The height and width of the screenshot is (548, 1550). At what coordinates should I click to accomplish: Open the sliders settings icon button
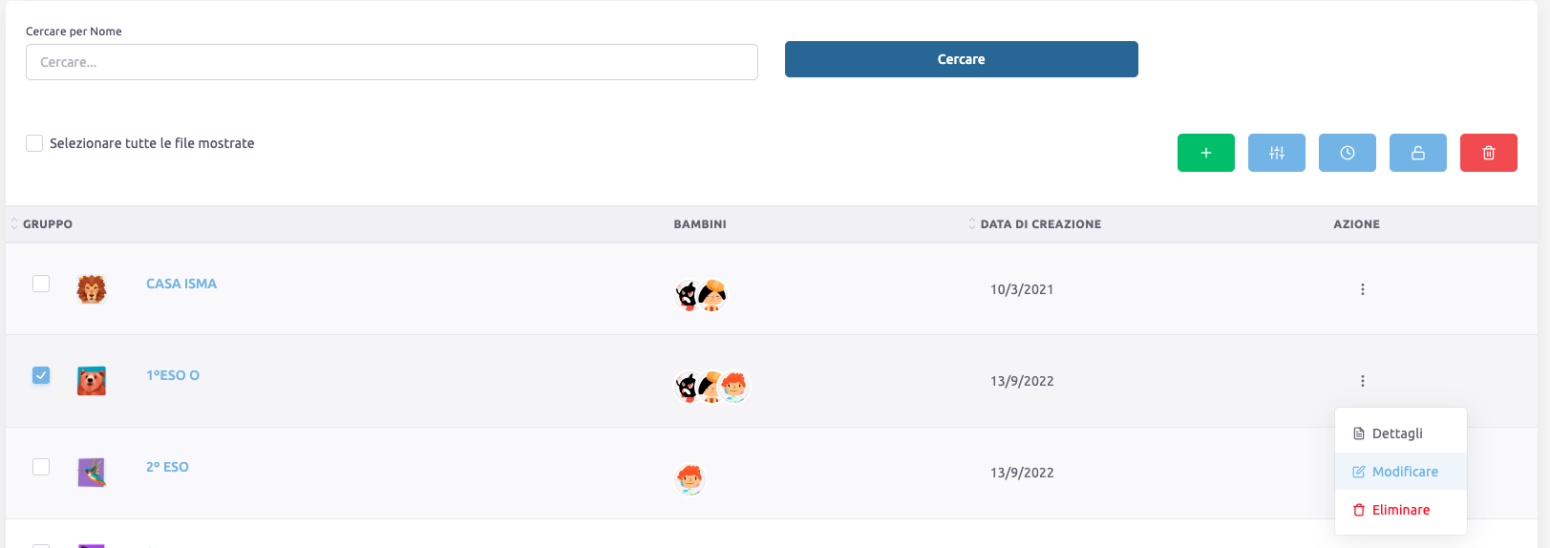tap(1276, 153)
